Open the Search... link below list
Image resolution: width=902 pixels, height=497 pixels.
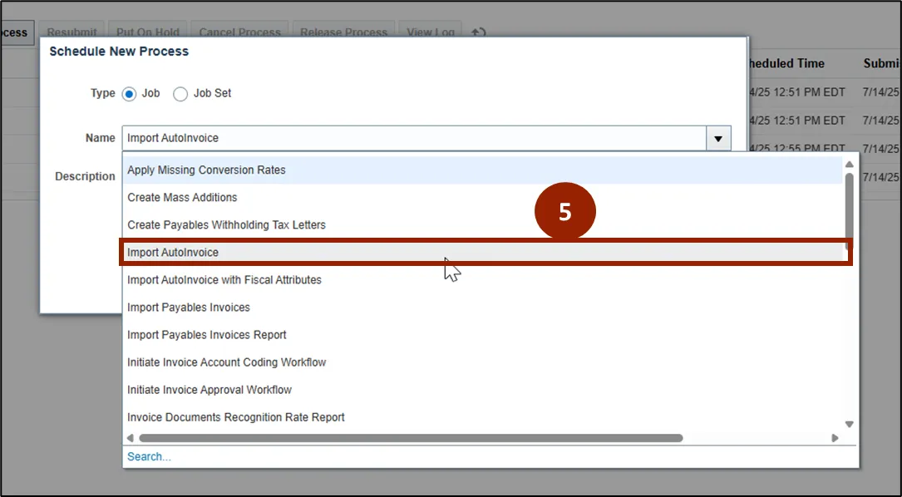pyautogui.click(x=149, y=457)
